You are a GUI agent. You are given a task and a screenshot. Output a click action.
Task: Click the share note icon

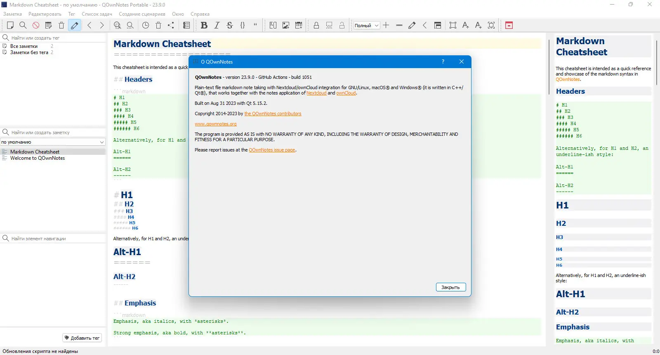click(171, 25)
